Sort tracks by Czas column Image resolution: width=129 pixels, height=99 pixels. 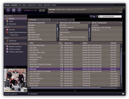point(61,43)
